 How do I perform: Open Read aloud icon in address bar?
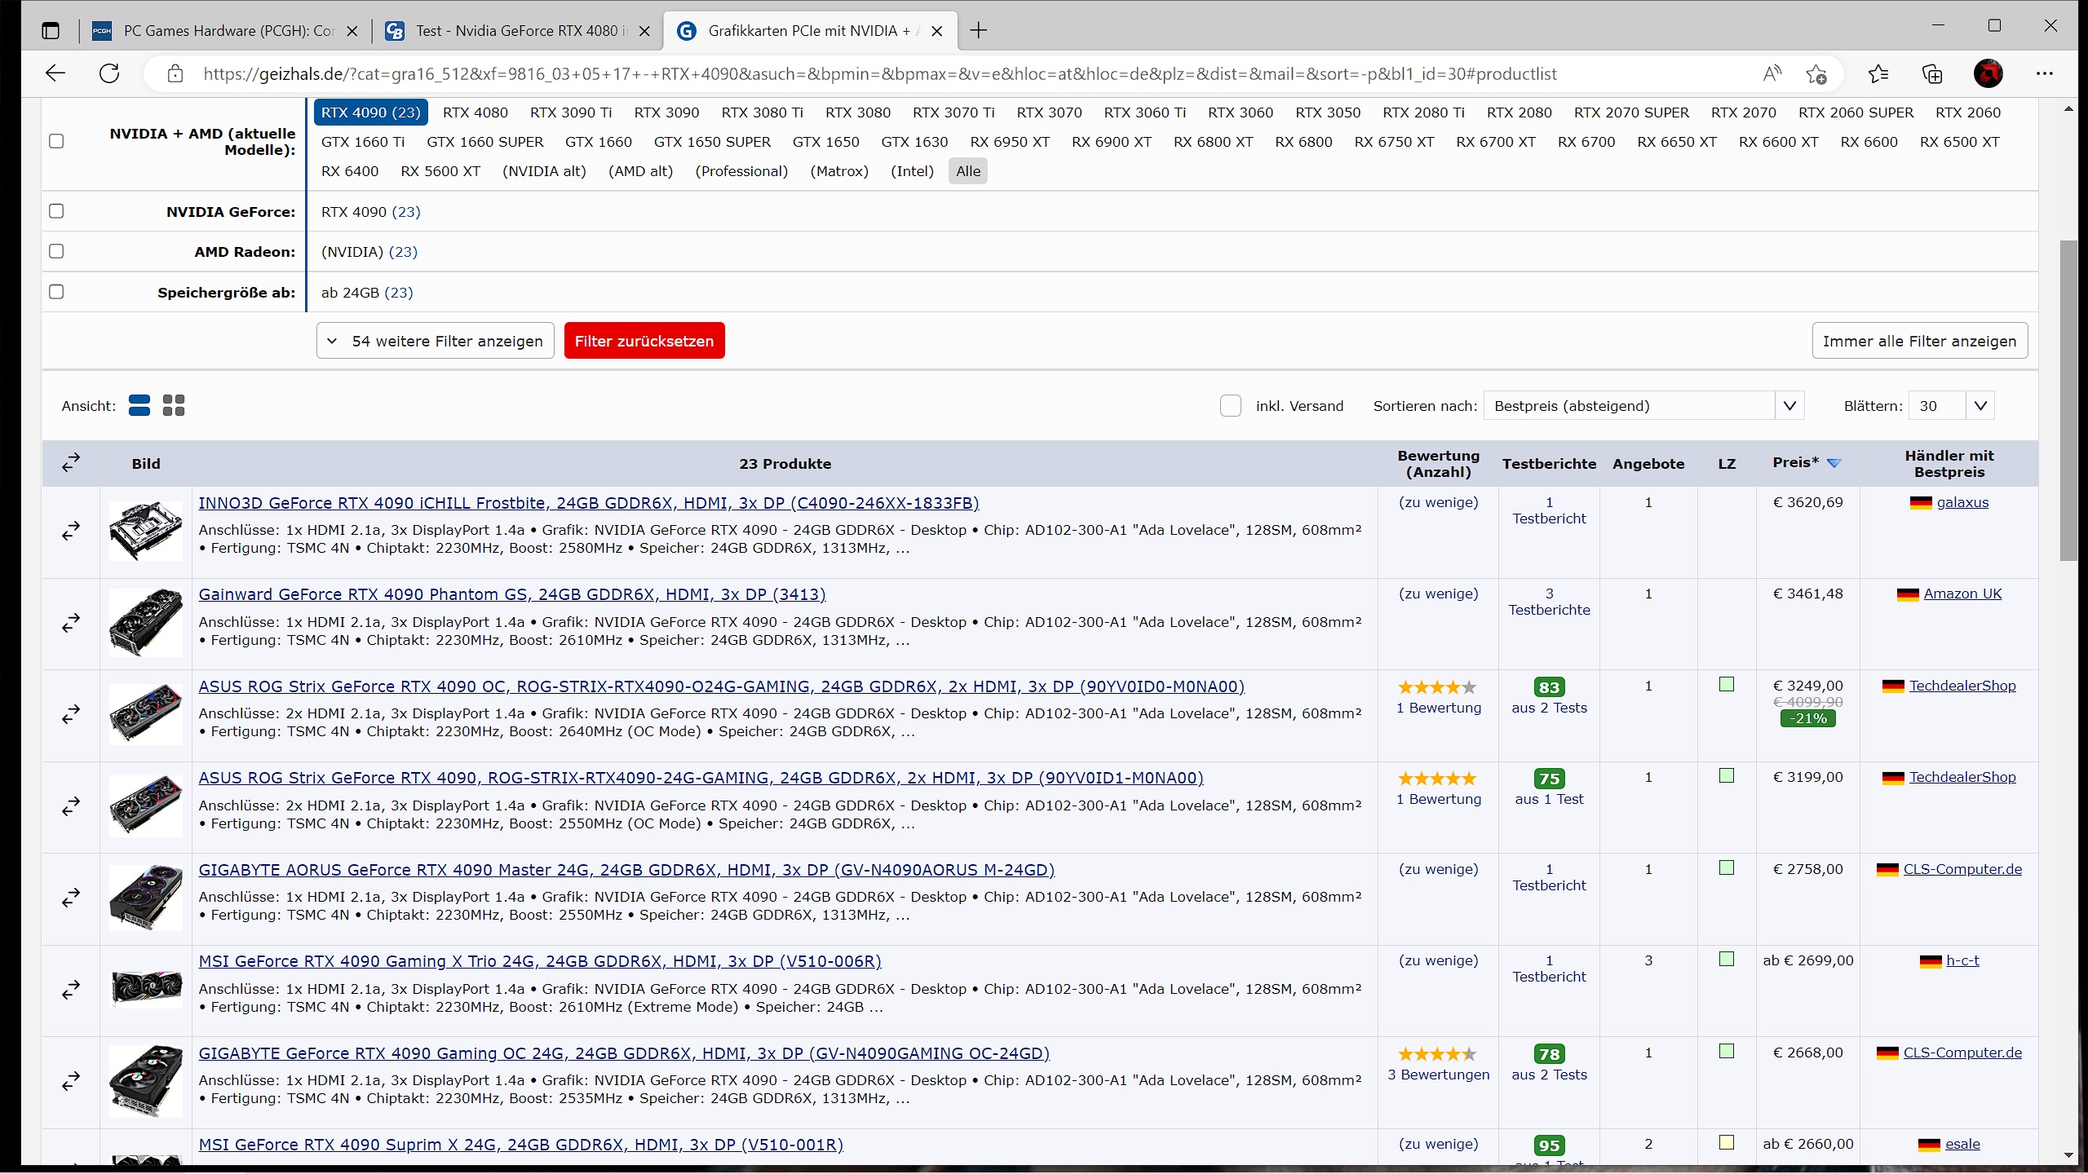(x=1772, y=74)
